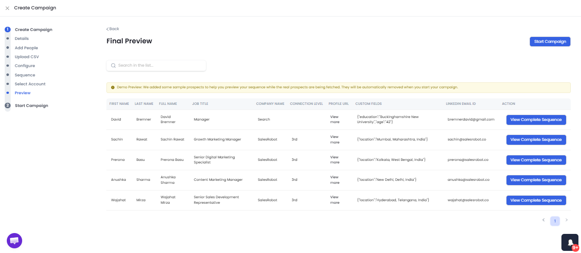Expand View more for Wajahat Mirza's profile URL
The width and height of the screenshot is (581, 253).
[x=335, y=200]
